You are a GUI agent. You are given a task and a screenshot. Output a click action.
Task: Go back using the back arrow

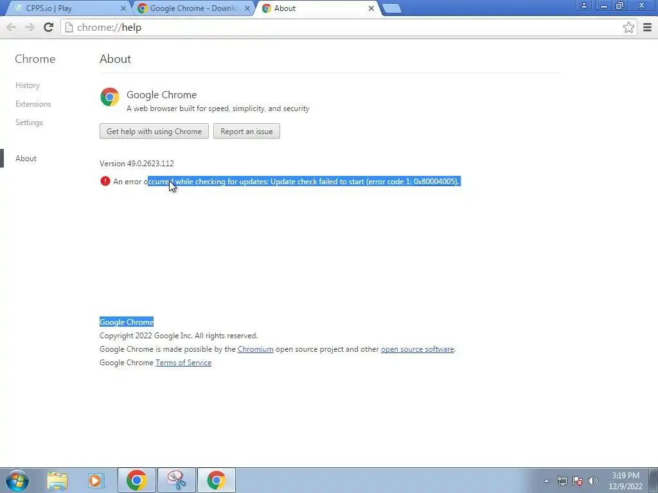pos(12,27)
